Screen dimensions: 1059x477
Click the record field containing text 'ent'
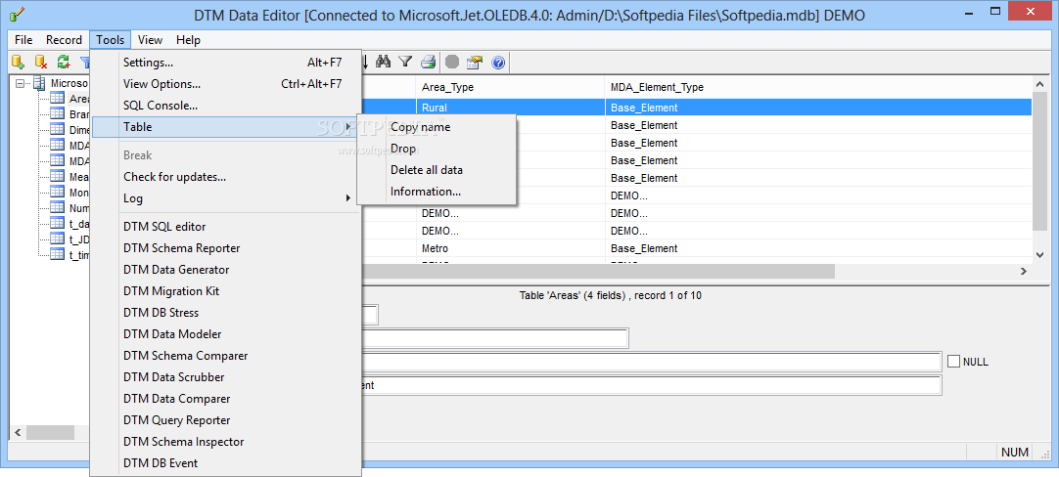pyautogui.click(x=651, y=386)
